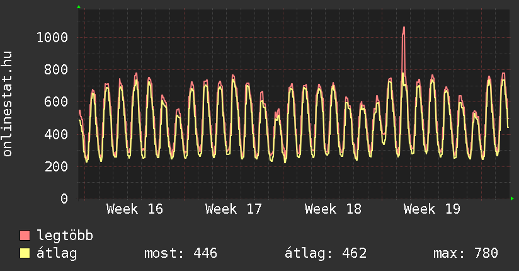Click the 0 y-axis tick label
This screenshot has height=271, width=519.
tap(64, 199)
